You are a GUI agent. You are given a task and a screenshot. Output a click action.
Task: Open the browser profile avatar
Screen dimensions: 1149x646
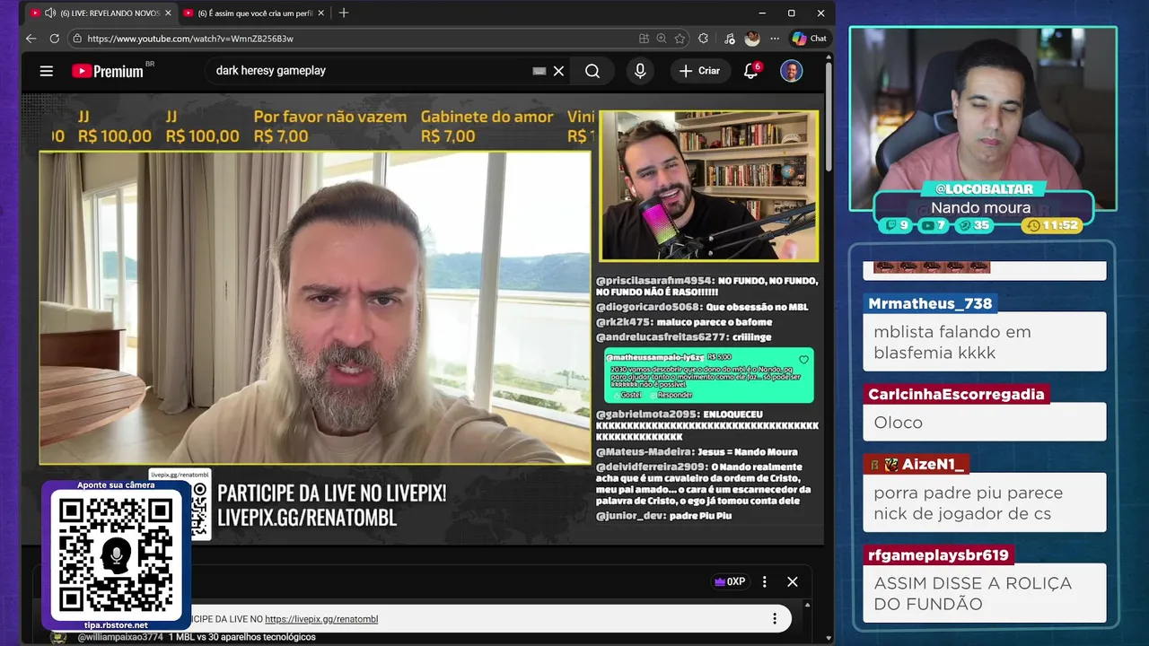[x=752, y=39]
